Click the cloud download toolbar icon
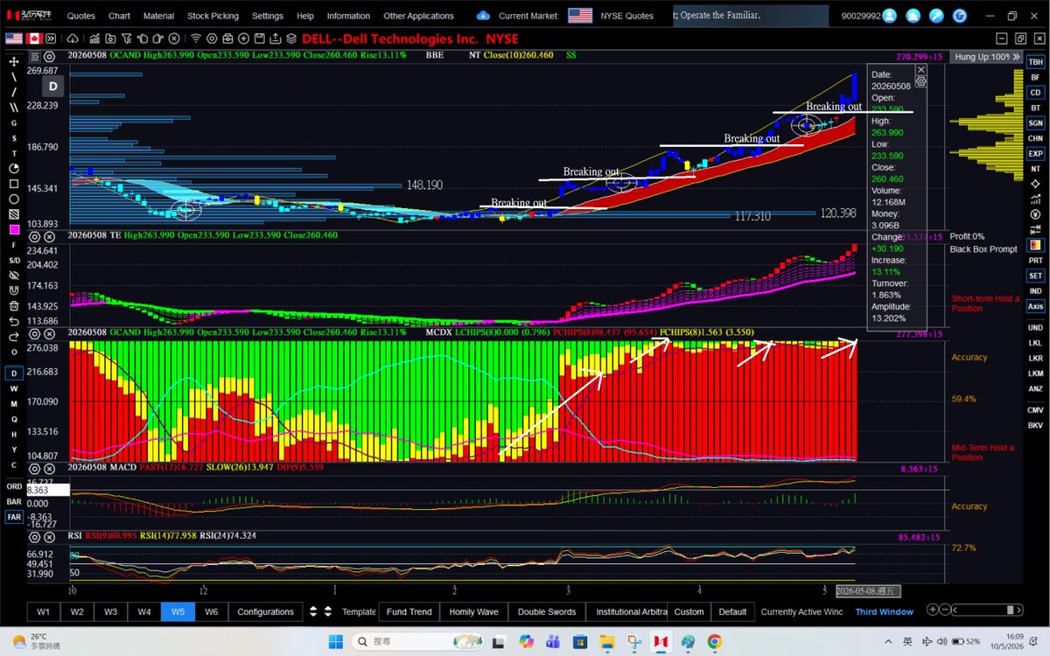1050x656 pixels. pos(73,38)
